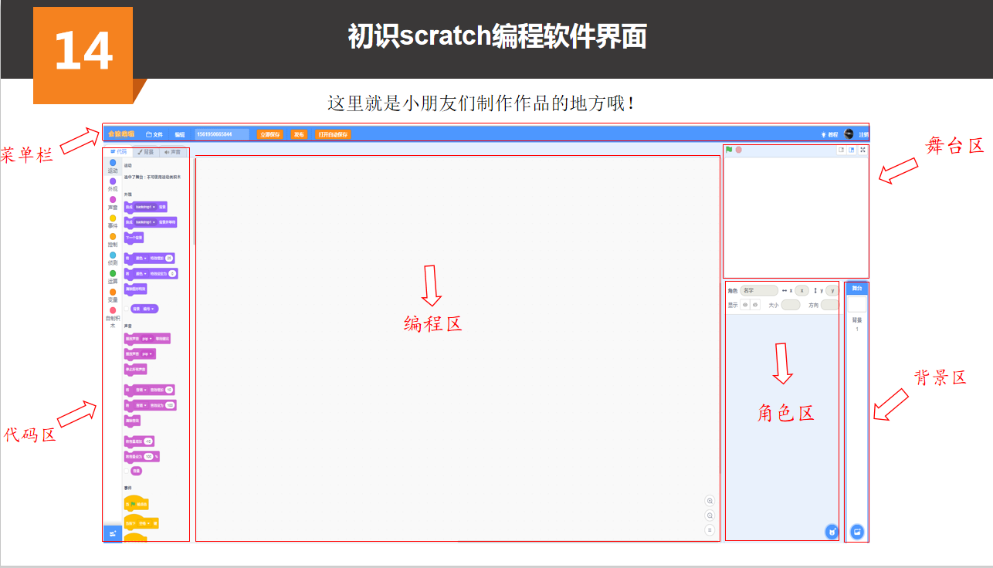The image size is (993, 568).
Task: Select the 外观 looks category
Action: click(x=113, y=184)
